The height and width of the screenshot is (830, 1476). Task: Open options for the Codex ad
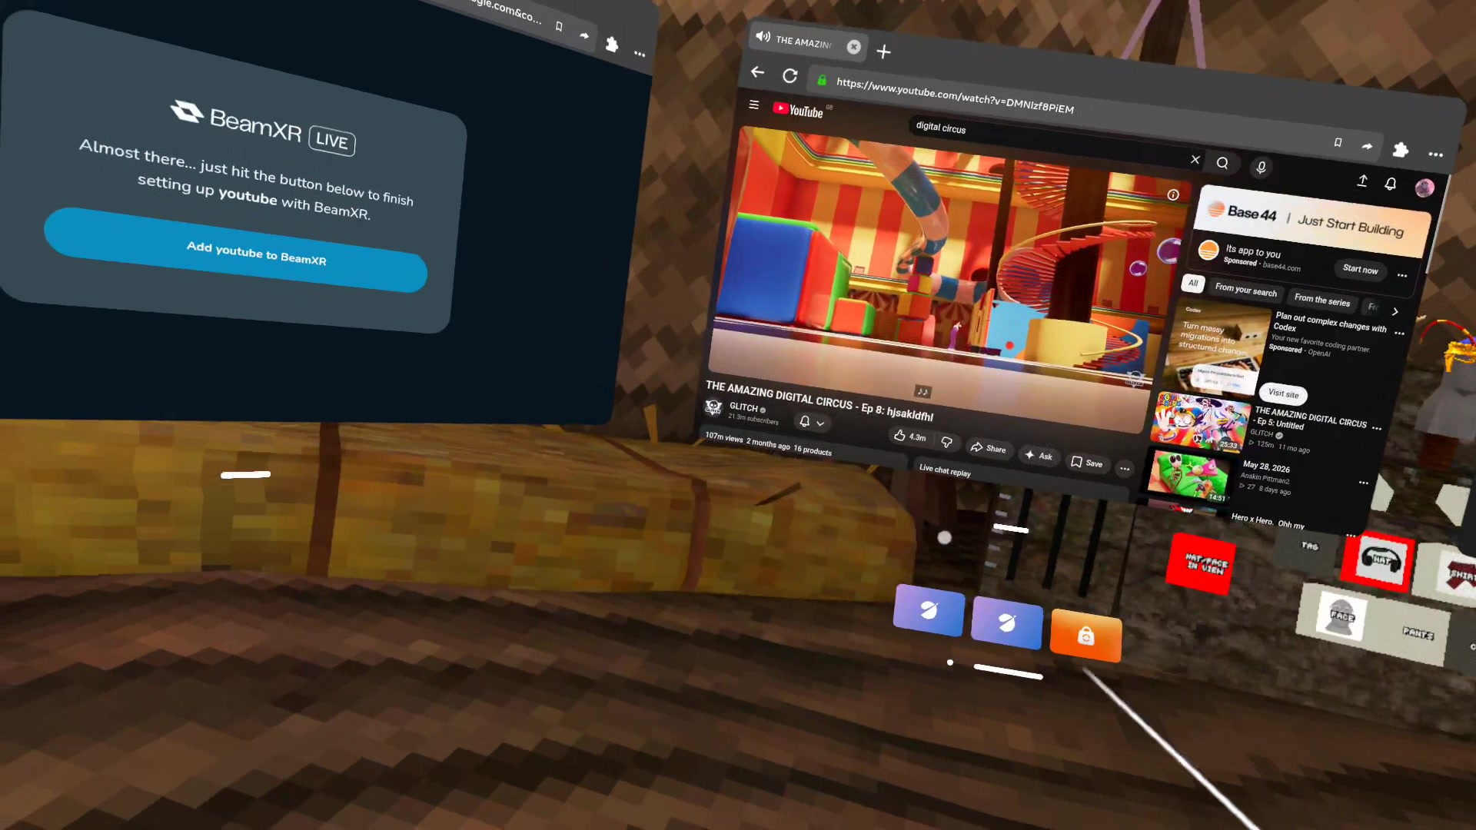(1399, 334)
